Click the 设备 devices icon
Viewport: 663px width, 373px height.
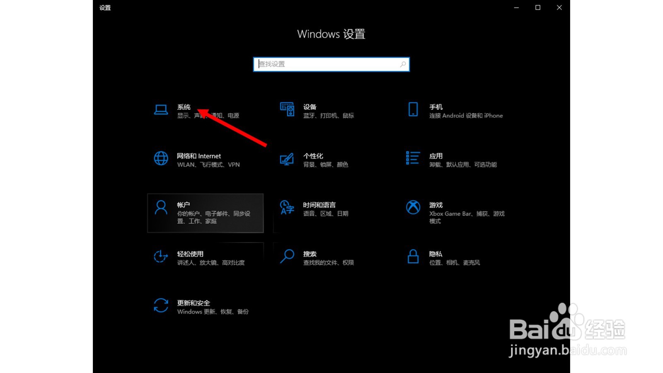(x=287, y=109)
